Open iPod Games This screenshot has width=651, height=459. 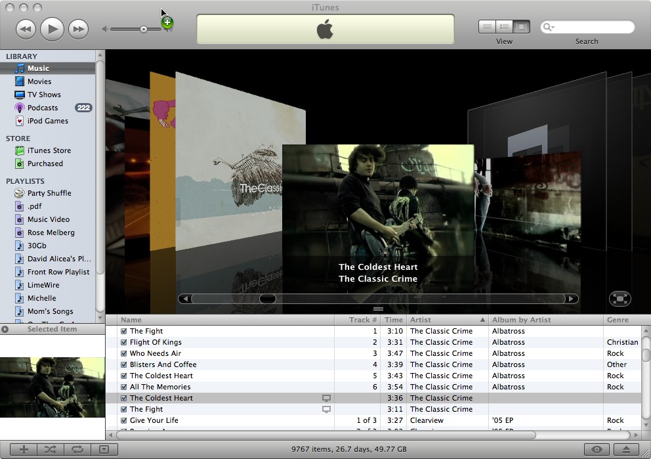click(48, 121)
